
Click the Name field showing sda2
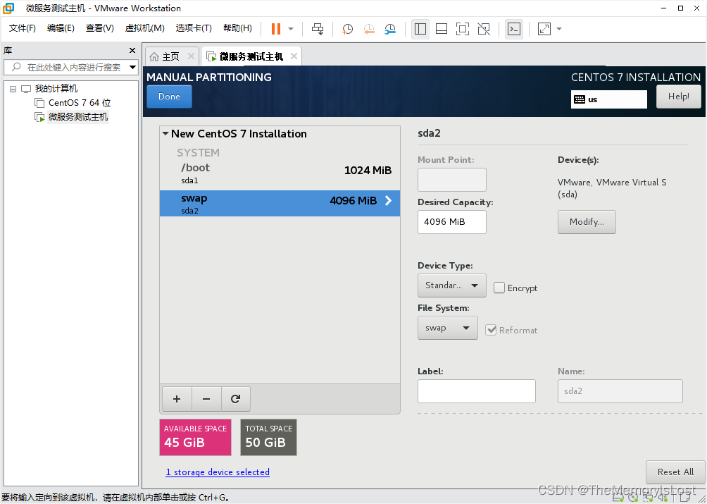coord(620,391)
